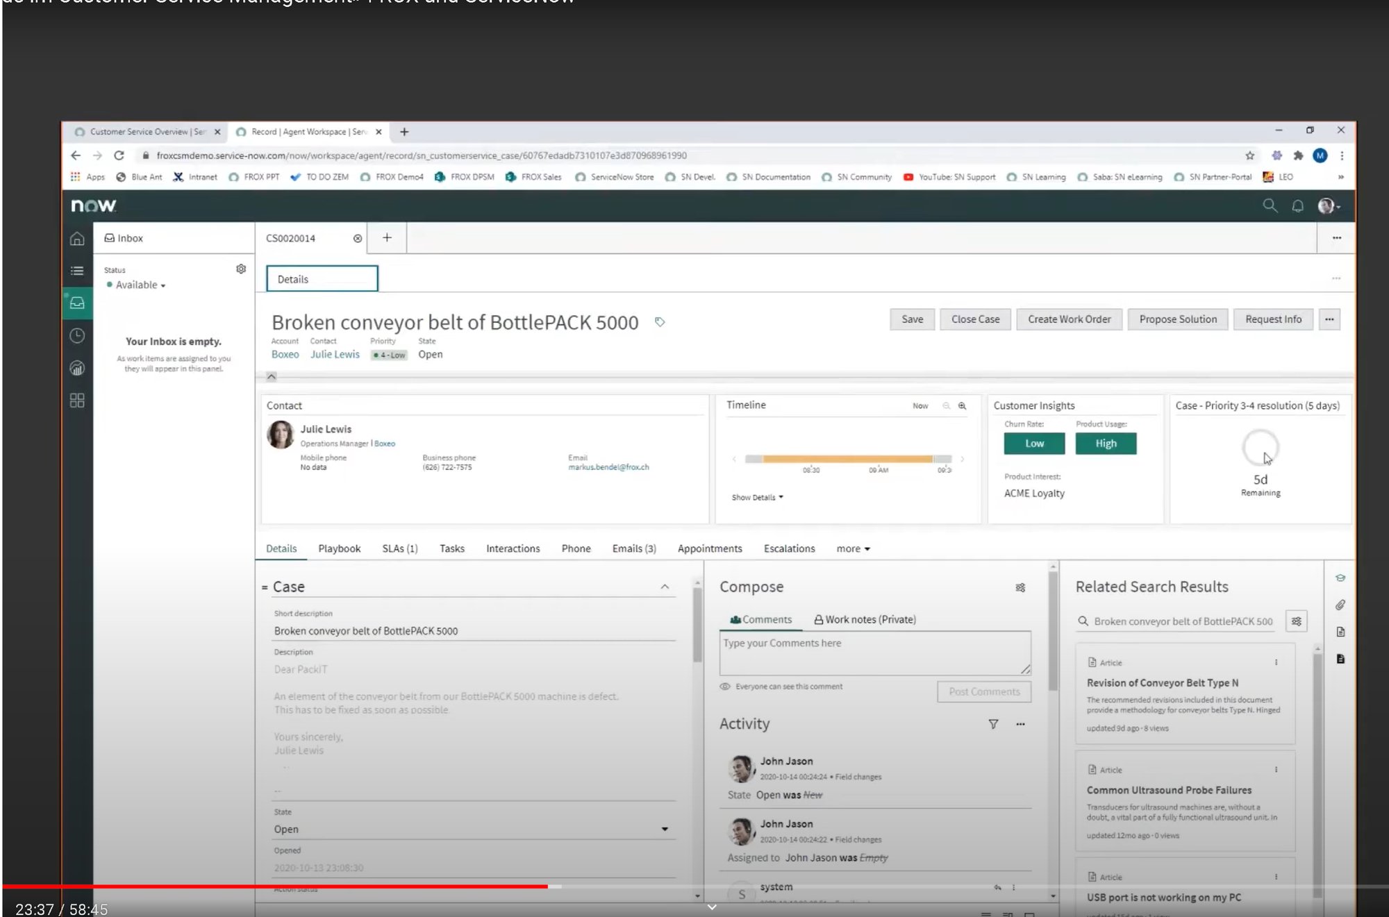Open the attachments paperclip icon
1389x917 pixels.
(x=1340, y=605)
